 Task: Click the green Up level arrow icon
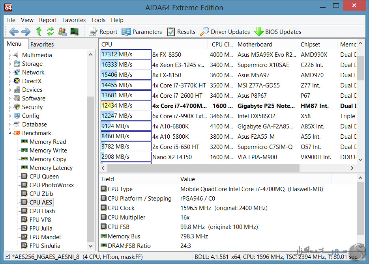pos(39,32)
